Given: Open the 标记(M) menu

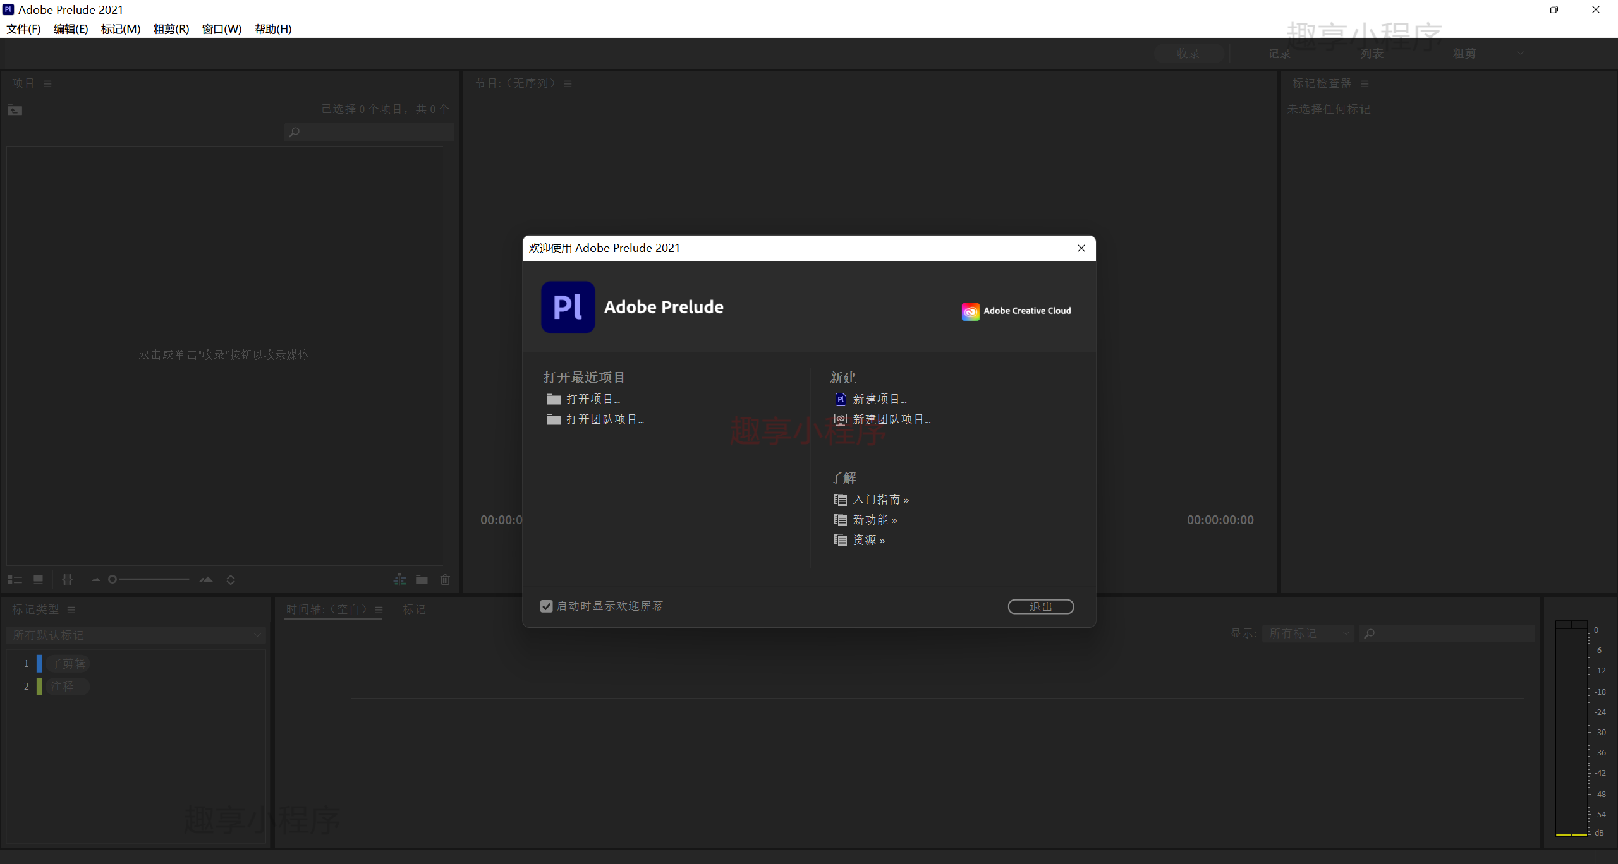Looking at the screenshot, I should click(121, 29).
